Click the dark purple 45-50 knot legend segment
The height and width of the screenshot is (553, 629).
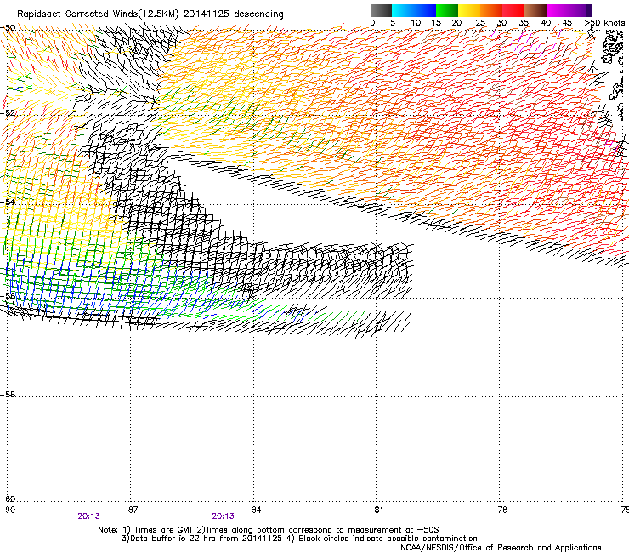click(580, 10)
